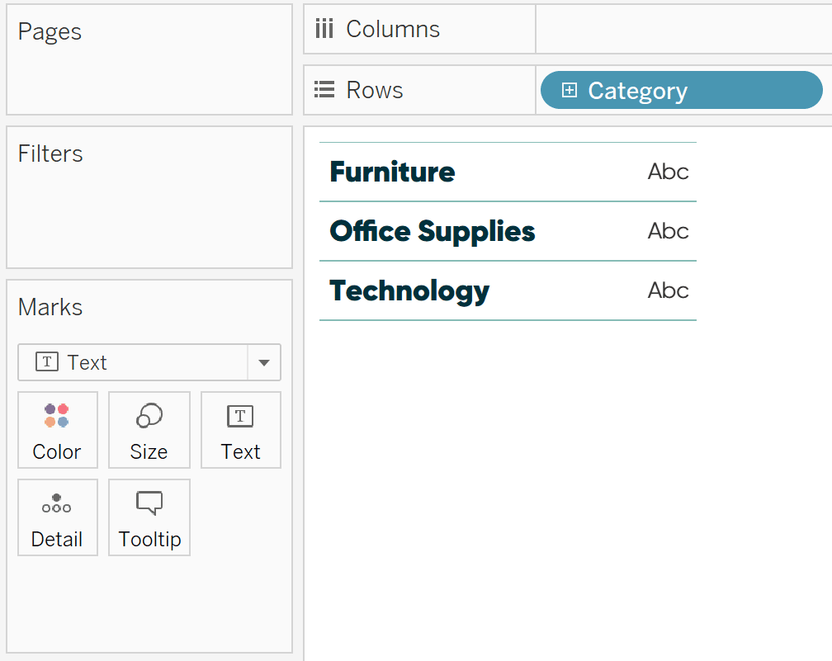
Task: Click the Rows shelf label
Action: (x=375, y=90)
